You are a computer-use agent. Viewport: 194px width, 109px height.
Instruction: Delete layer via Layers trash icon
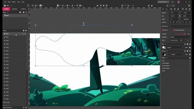click(24, 31)
